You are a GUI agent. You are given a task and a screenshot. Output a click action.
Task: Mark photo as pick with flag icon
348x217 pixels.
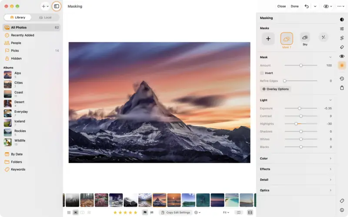pos(145,212)
